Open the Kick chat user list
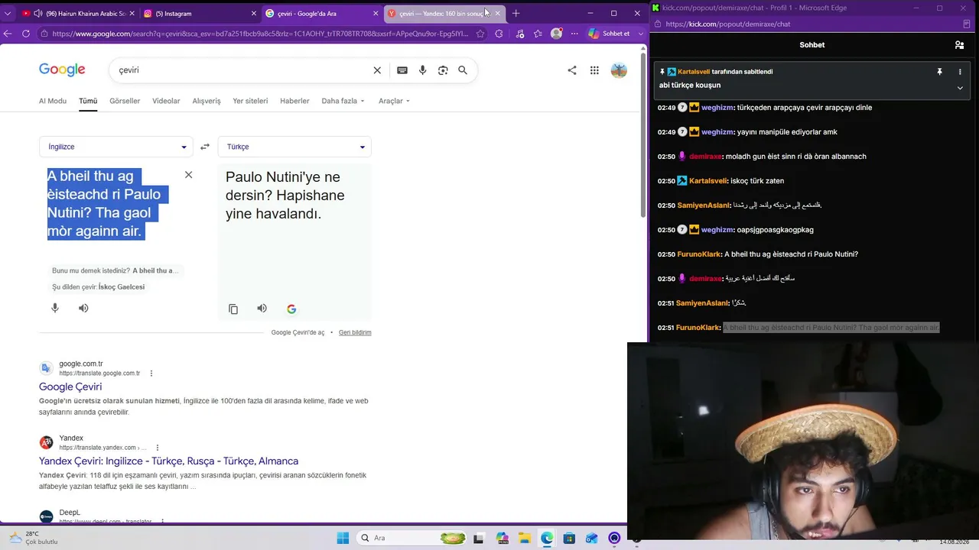Screen dimensions: 979x550 pyautogui.click(x=959, y=45)
